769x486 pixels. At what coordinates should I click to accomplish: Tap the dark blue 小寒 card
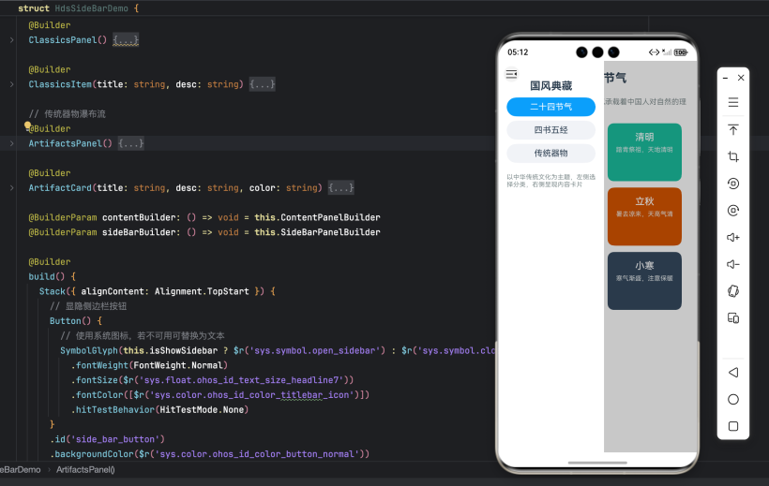(644, 281)
